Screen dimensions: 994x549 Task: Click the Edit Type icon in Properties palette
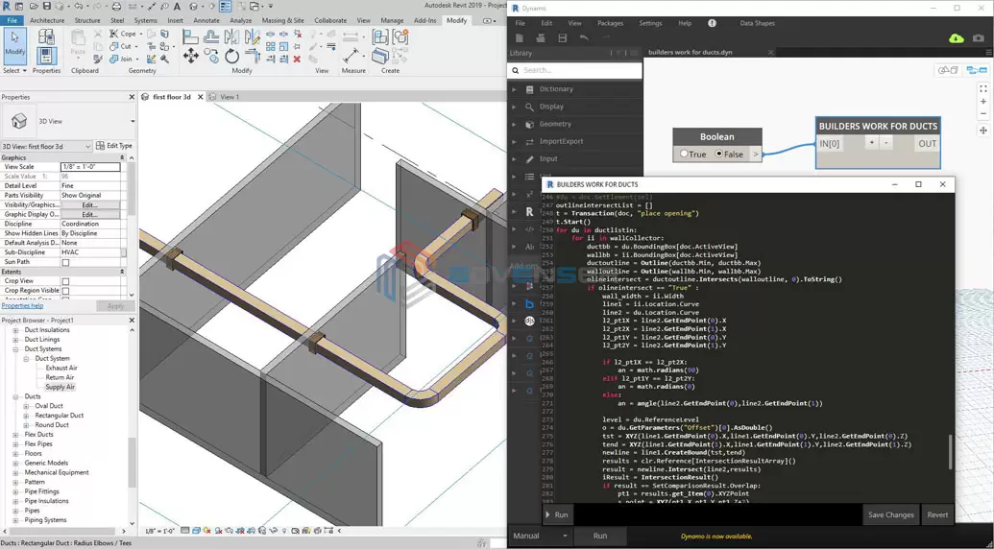coord(100,146)
